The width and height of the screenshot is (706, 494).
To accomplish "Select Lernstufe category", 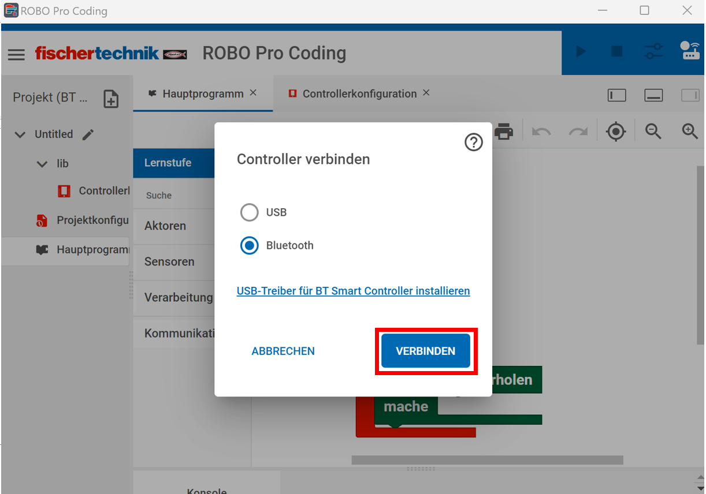I will click(x=174, y=163).
